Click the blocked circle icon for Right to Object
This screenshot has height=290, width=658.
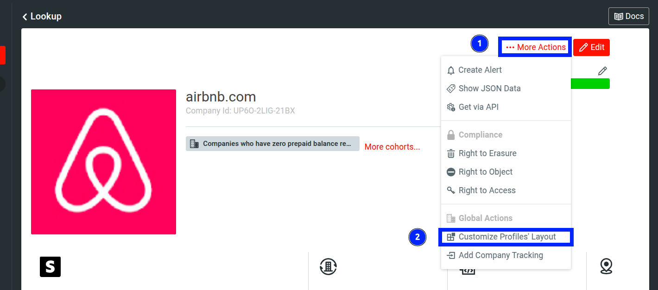(x=450, y=171)
